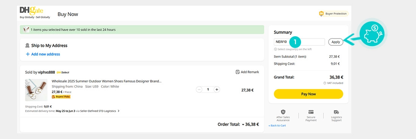Image resolution: width=416 pixels, height=139 pixels.
Task: Click the quantity field showing 1
Action: pyautogui.click(x=208, y=90)
